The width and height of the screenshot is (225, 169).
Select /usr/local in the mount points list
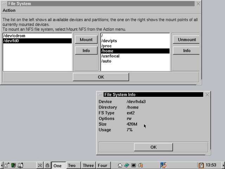pyautogui.click(x=110, y=56)
